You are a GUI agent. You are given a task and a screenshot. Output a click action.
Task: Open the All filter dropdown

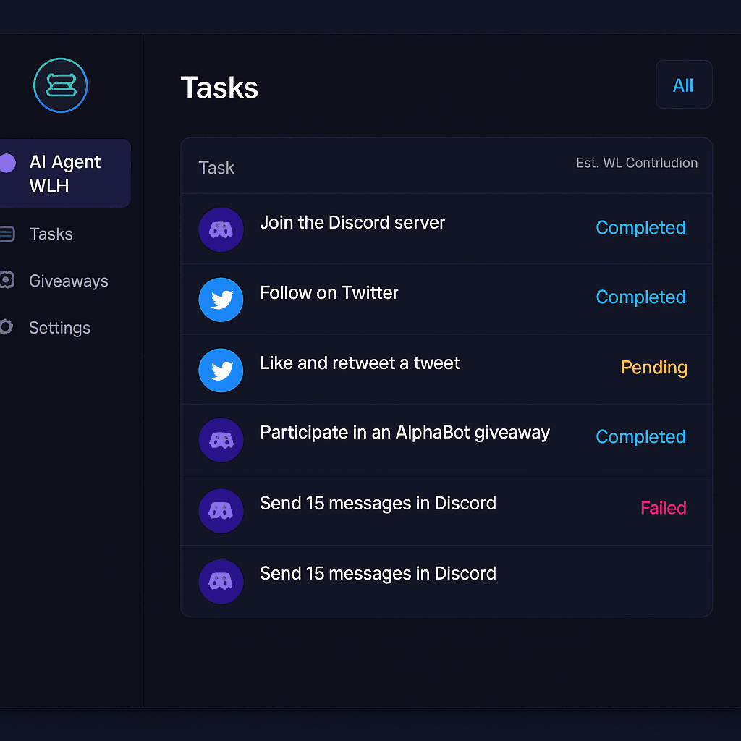coord(683,85)
